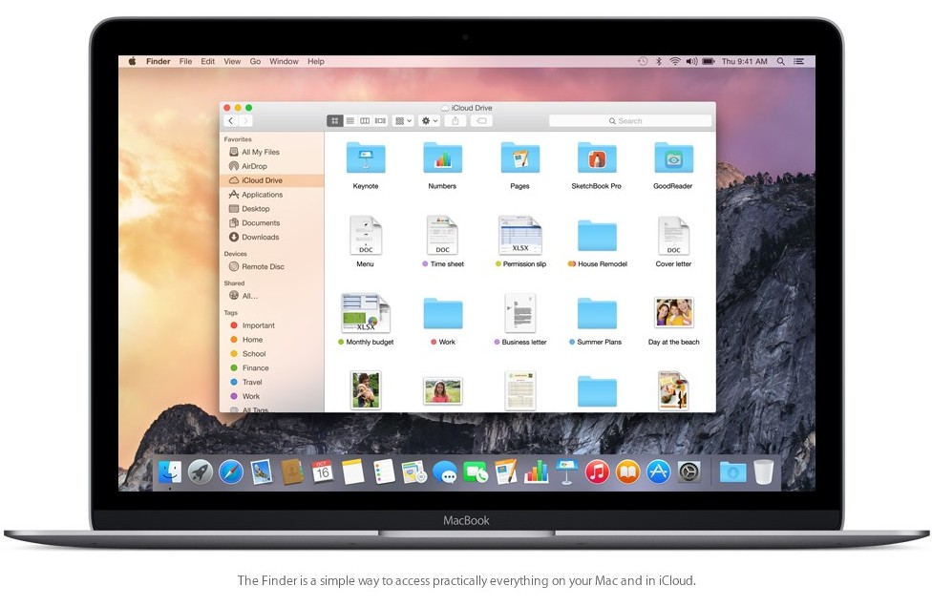Screen dimensions: 932x607
Task: Click the Edit Tags toolbar button
Action: [481, 120]
